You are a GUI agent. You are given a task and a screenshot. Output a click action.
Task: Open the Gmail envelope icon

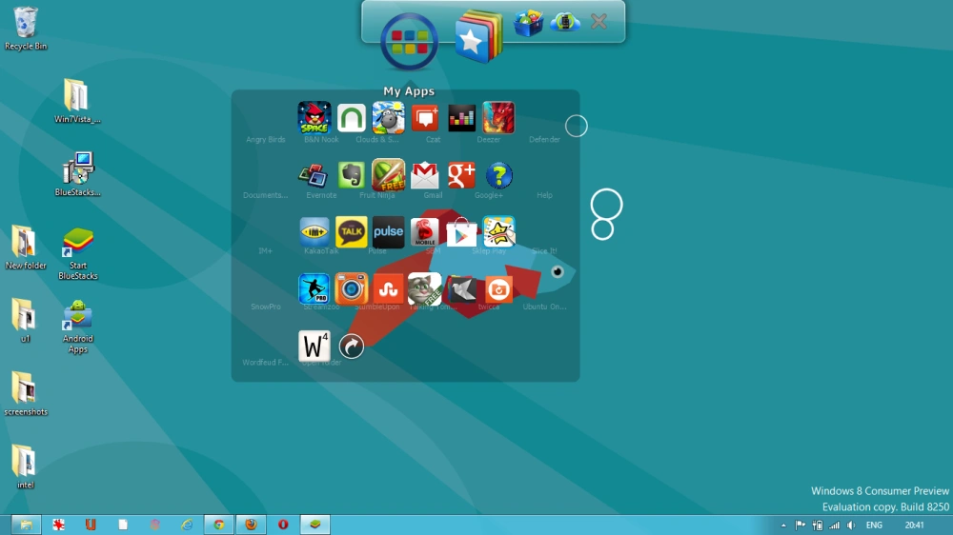425,175
